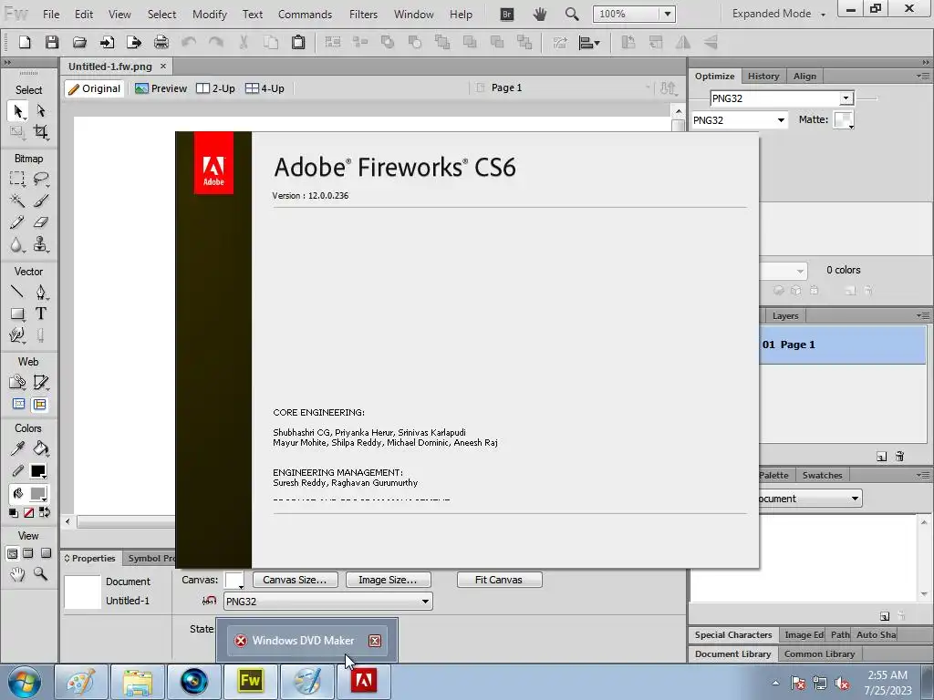Viewport: 934px width, 700px height.
Task: Open saved settings PNG32 dropdown in Optimize
Action: point(846,98)
